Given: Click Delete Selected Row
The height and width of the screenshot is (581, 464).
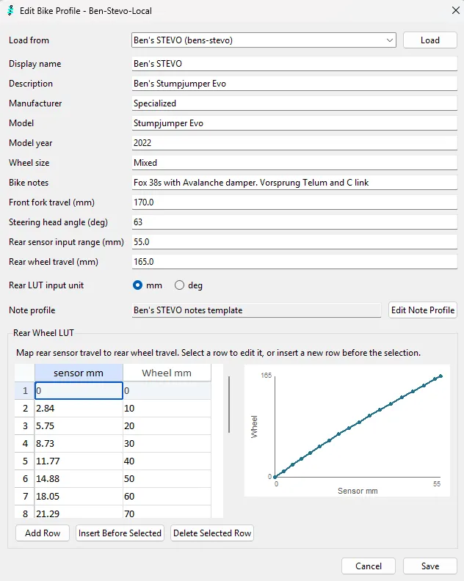Looking at the screenshot, I should pos(212,533).
